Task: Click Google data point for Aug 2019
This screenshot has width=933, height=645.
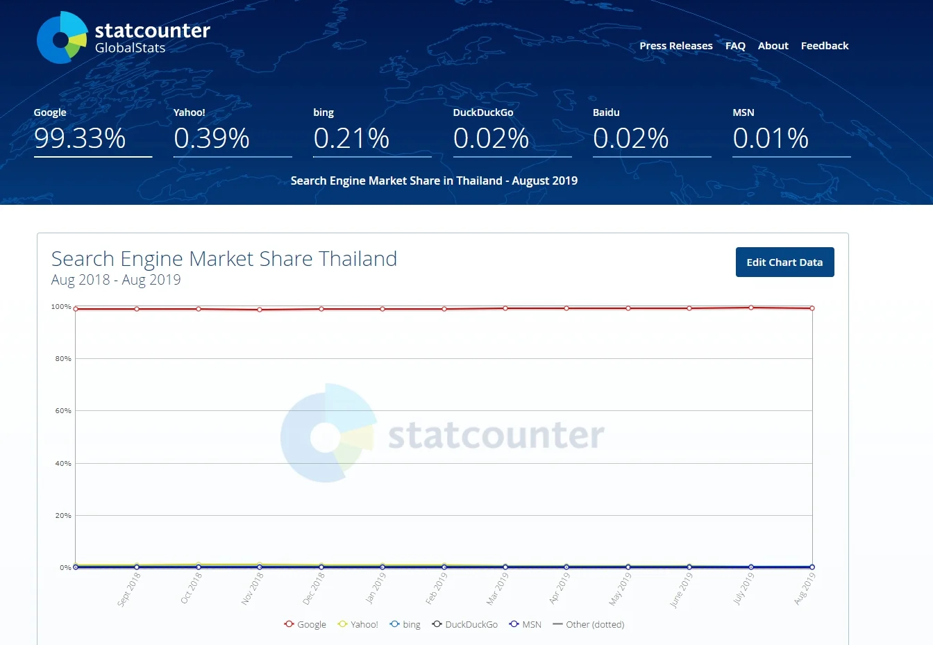Action: tap(812, 308)
